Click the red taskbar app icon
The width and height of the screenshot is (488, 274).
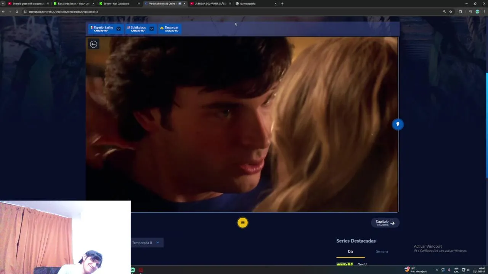pos(141,270)
